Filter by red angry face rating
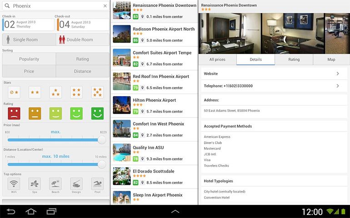The width and height of the screenshot is (350, 218). pos(14,113)
